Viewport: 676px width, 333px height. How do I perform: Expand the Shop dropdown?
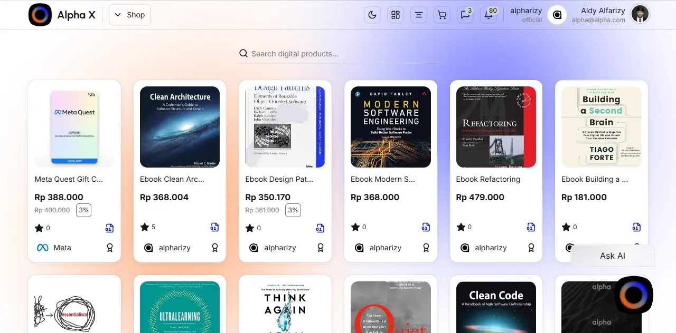pyautogui.click(x=130, y=15)
